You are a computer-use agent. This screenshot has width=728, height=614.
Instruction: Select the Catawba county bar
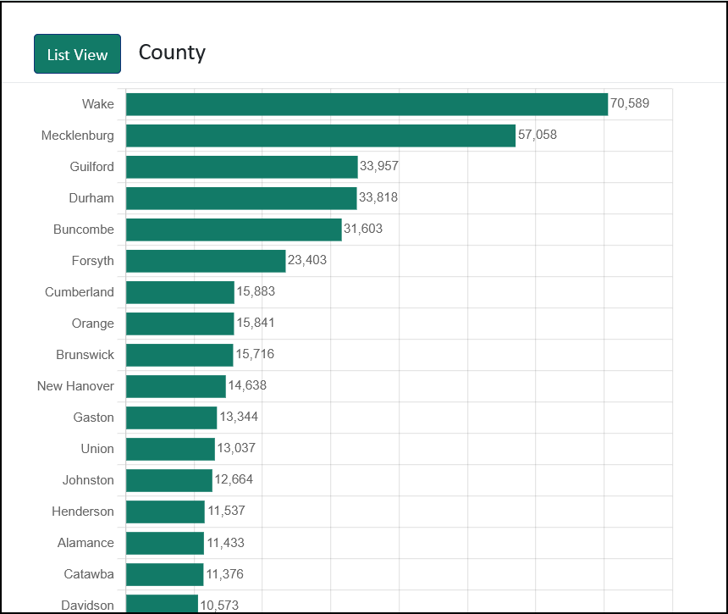(x=165, y=574)
